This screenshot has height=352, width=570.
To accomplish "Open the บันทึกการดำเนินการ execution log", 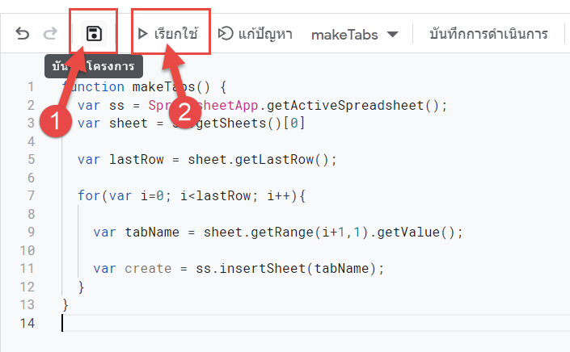I will [488, 34].
